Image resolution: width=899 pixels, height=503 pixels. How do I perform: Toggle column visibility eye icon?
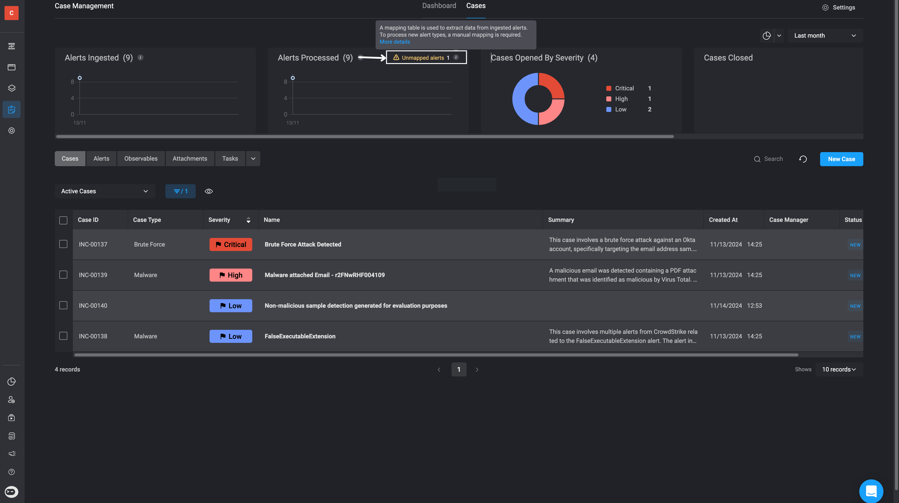click(x=209, y=191)
